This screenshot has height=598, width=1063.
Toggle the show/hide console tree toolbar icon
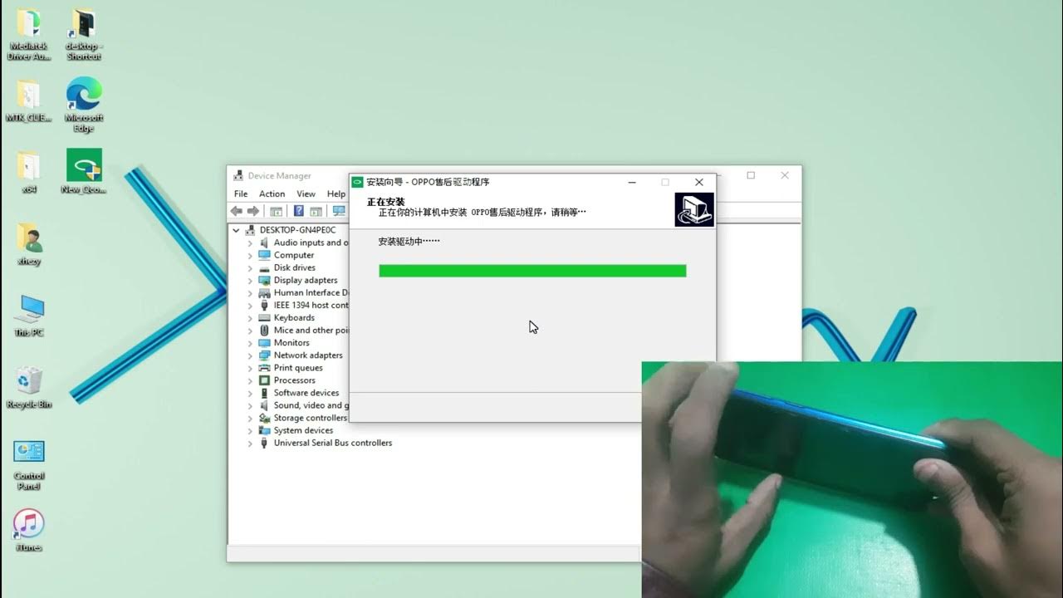pyautogui.click(x=277, y=211)
